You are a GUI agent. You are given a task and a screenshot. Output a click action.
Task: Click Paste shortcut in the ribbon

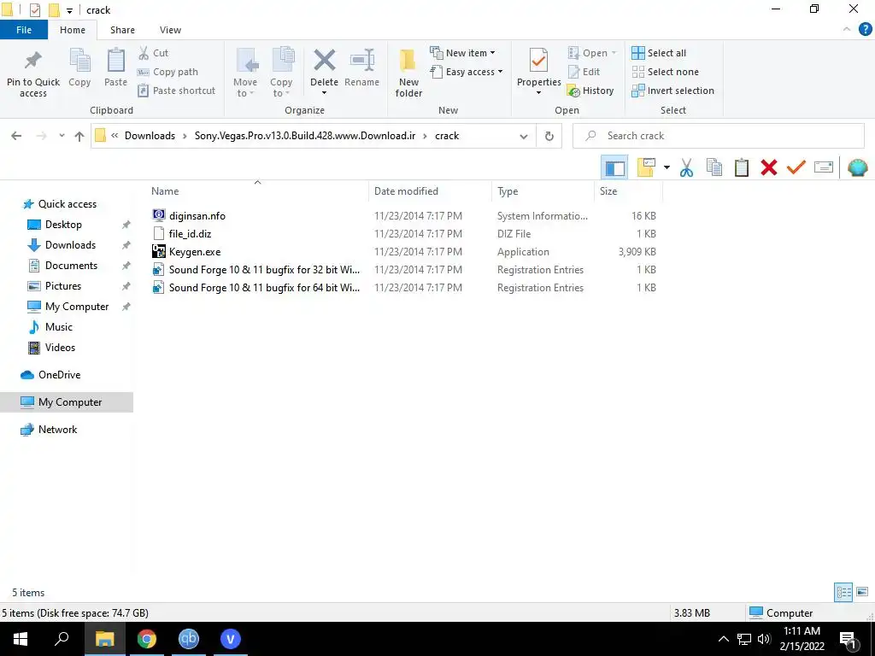click(176, 91)
